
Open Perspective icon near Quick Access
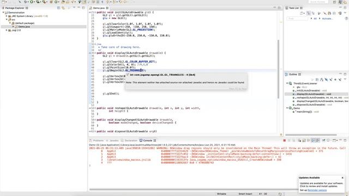tap(334, 2)
